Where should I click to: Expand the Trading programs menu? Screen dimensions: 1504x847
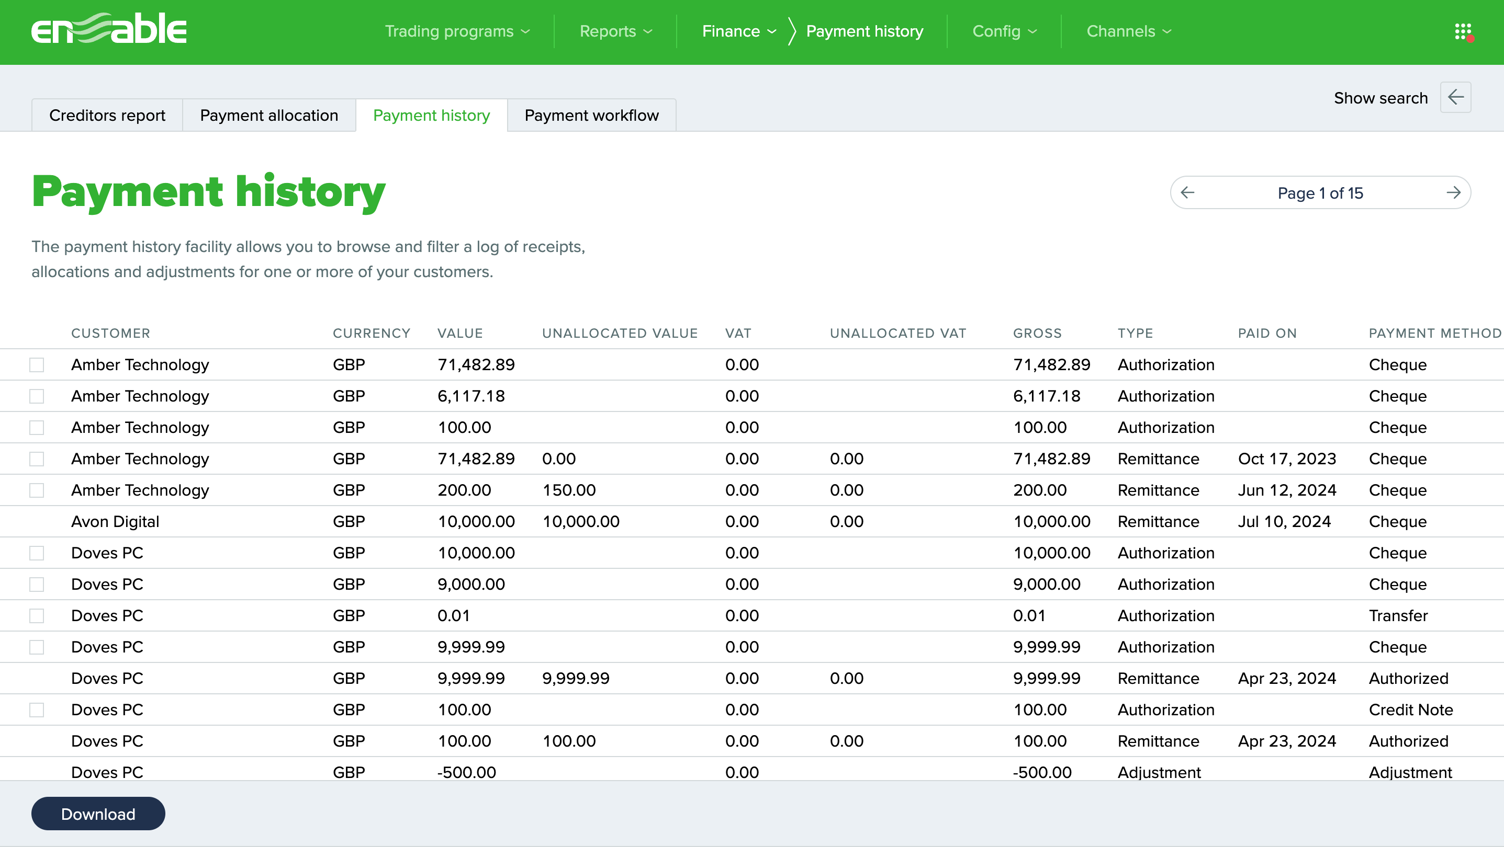pos(457,31)
